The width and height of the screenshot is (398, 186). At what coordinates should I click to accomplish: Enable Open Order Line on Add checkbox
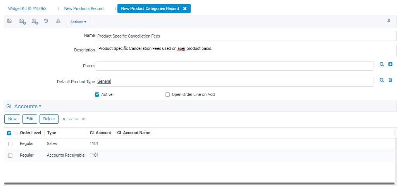[x=167, y=94]
